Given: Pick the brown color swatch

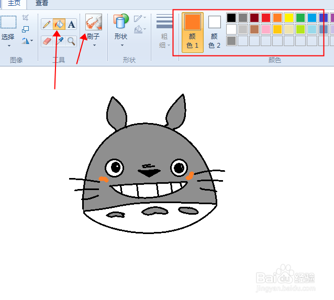Looking at the screenshot, I should coord(254,29).
